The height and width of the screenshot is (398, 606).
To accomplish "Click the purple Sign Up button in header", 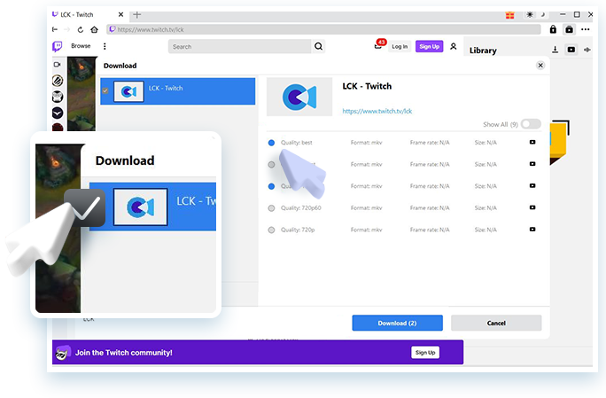I will click(430, 46).
